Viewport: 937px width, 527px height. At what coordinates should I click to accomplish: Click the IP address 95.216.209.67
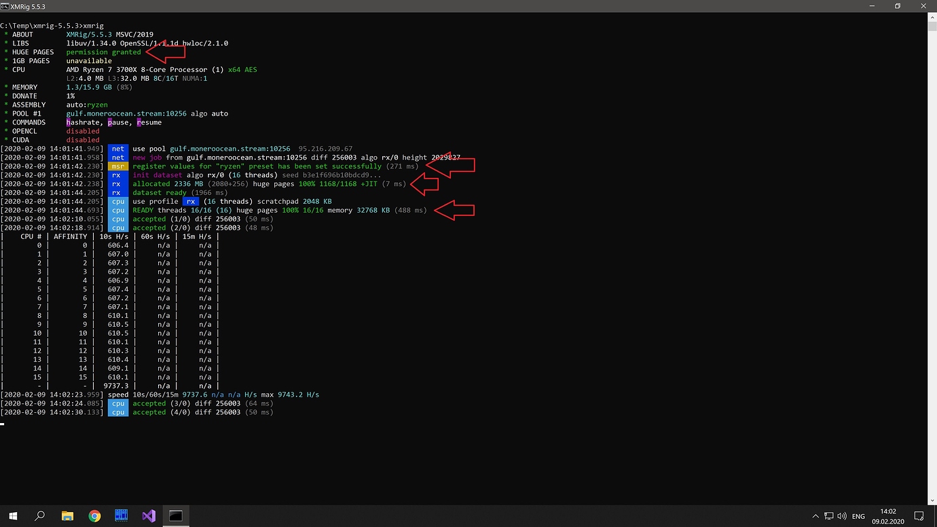(x=325, y=149)
